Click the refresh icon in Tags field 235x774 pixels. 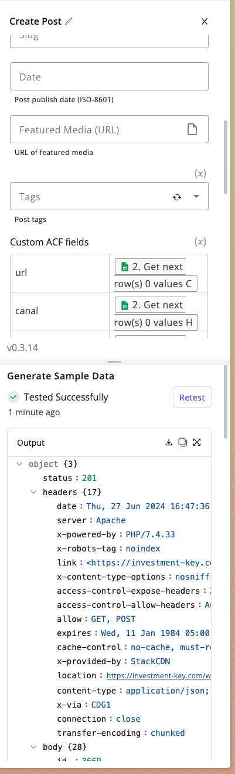[177, 197]
